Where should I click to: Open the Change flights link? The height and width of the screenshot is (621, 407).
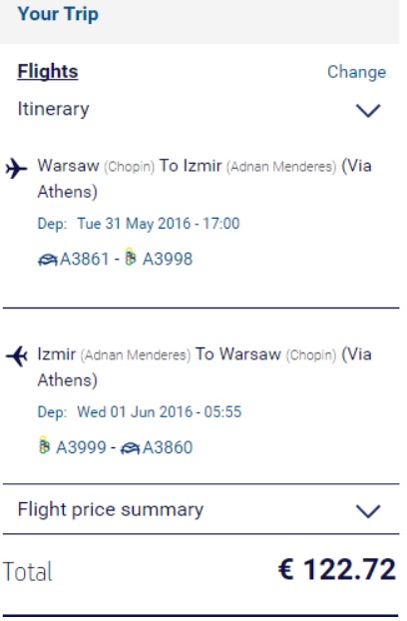click(356, 72)
